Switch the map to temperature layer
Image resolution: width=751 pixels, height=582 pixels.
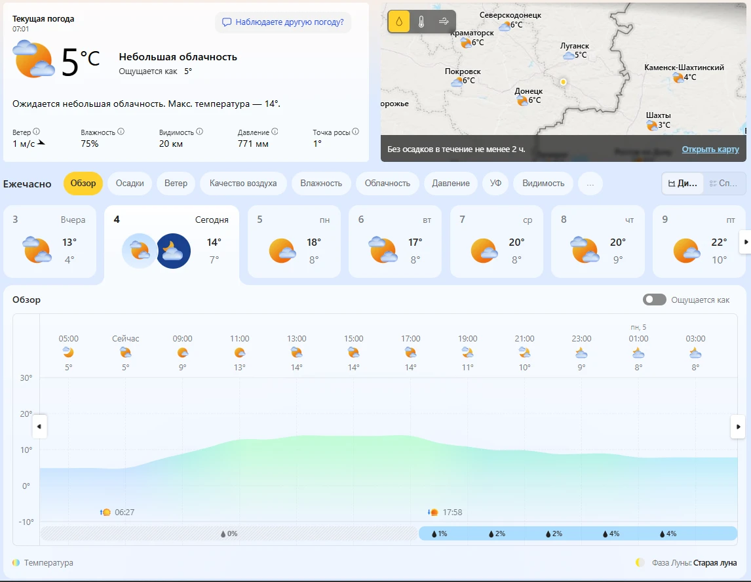pos(421,22)
